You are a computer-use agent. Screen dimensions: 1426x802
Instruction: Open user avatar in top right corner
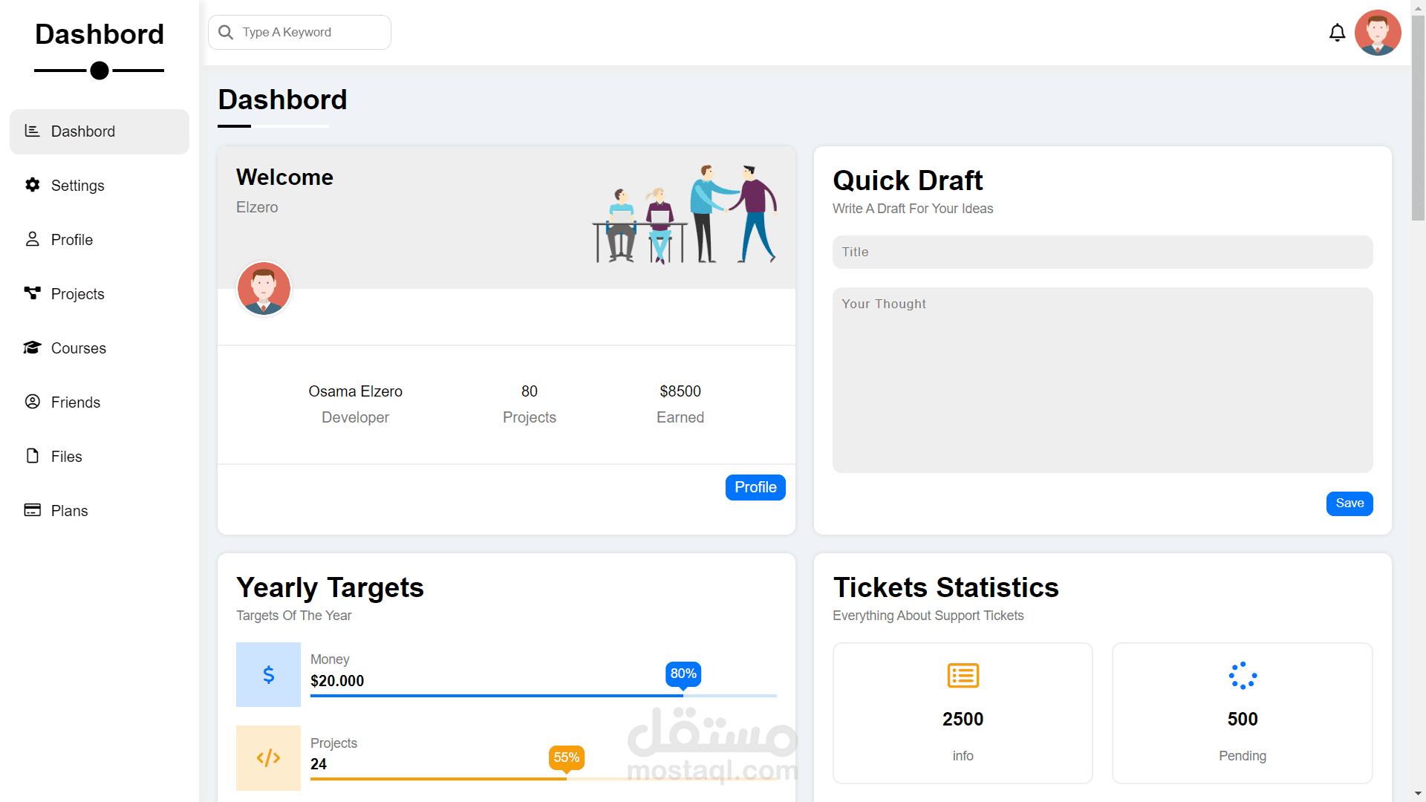1377,33
